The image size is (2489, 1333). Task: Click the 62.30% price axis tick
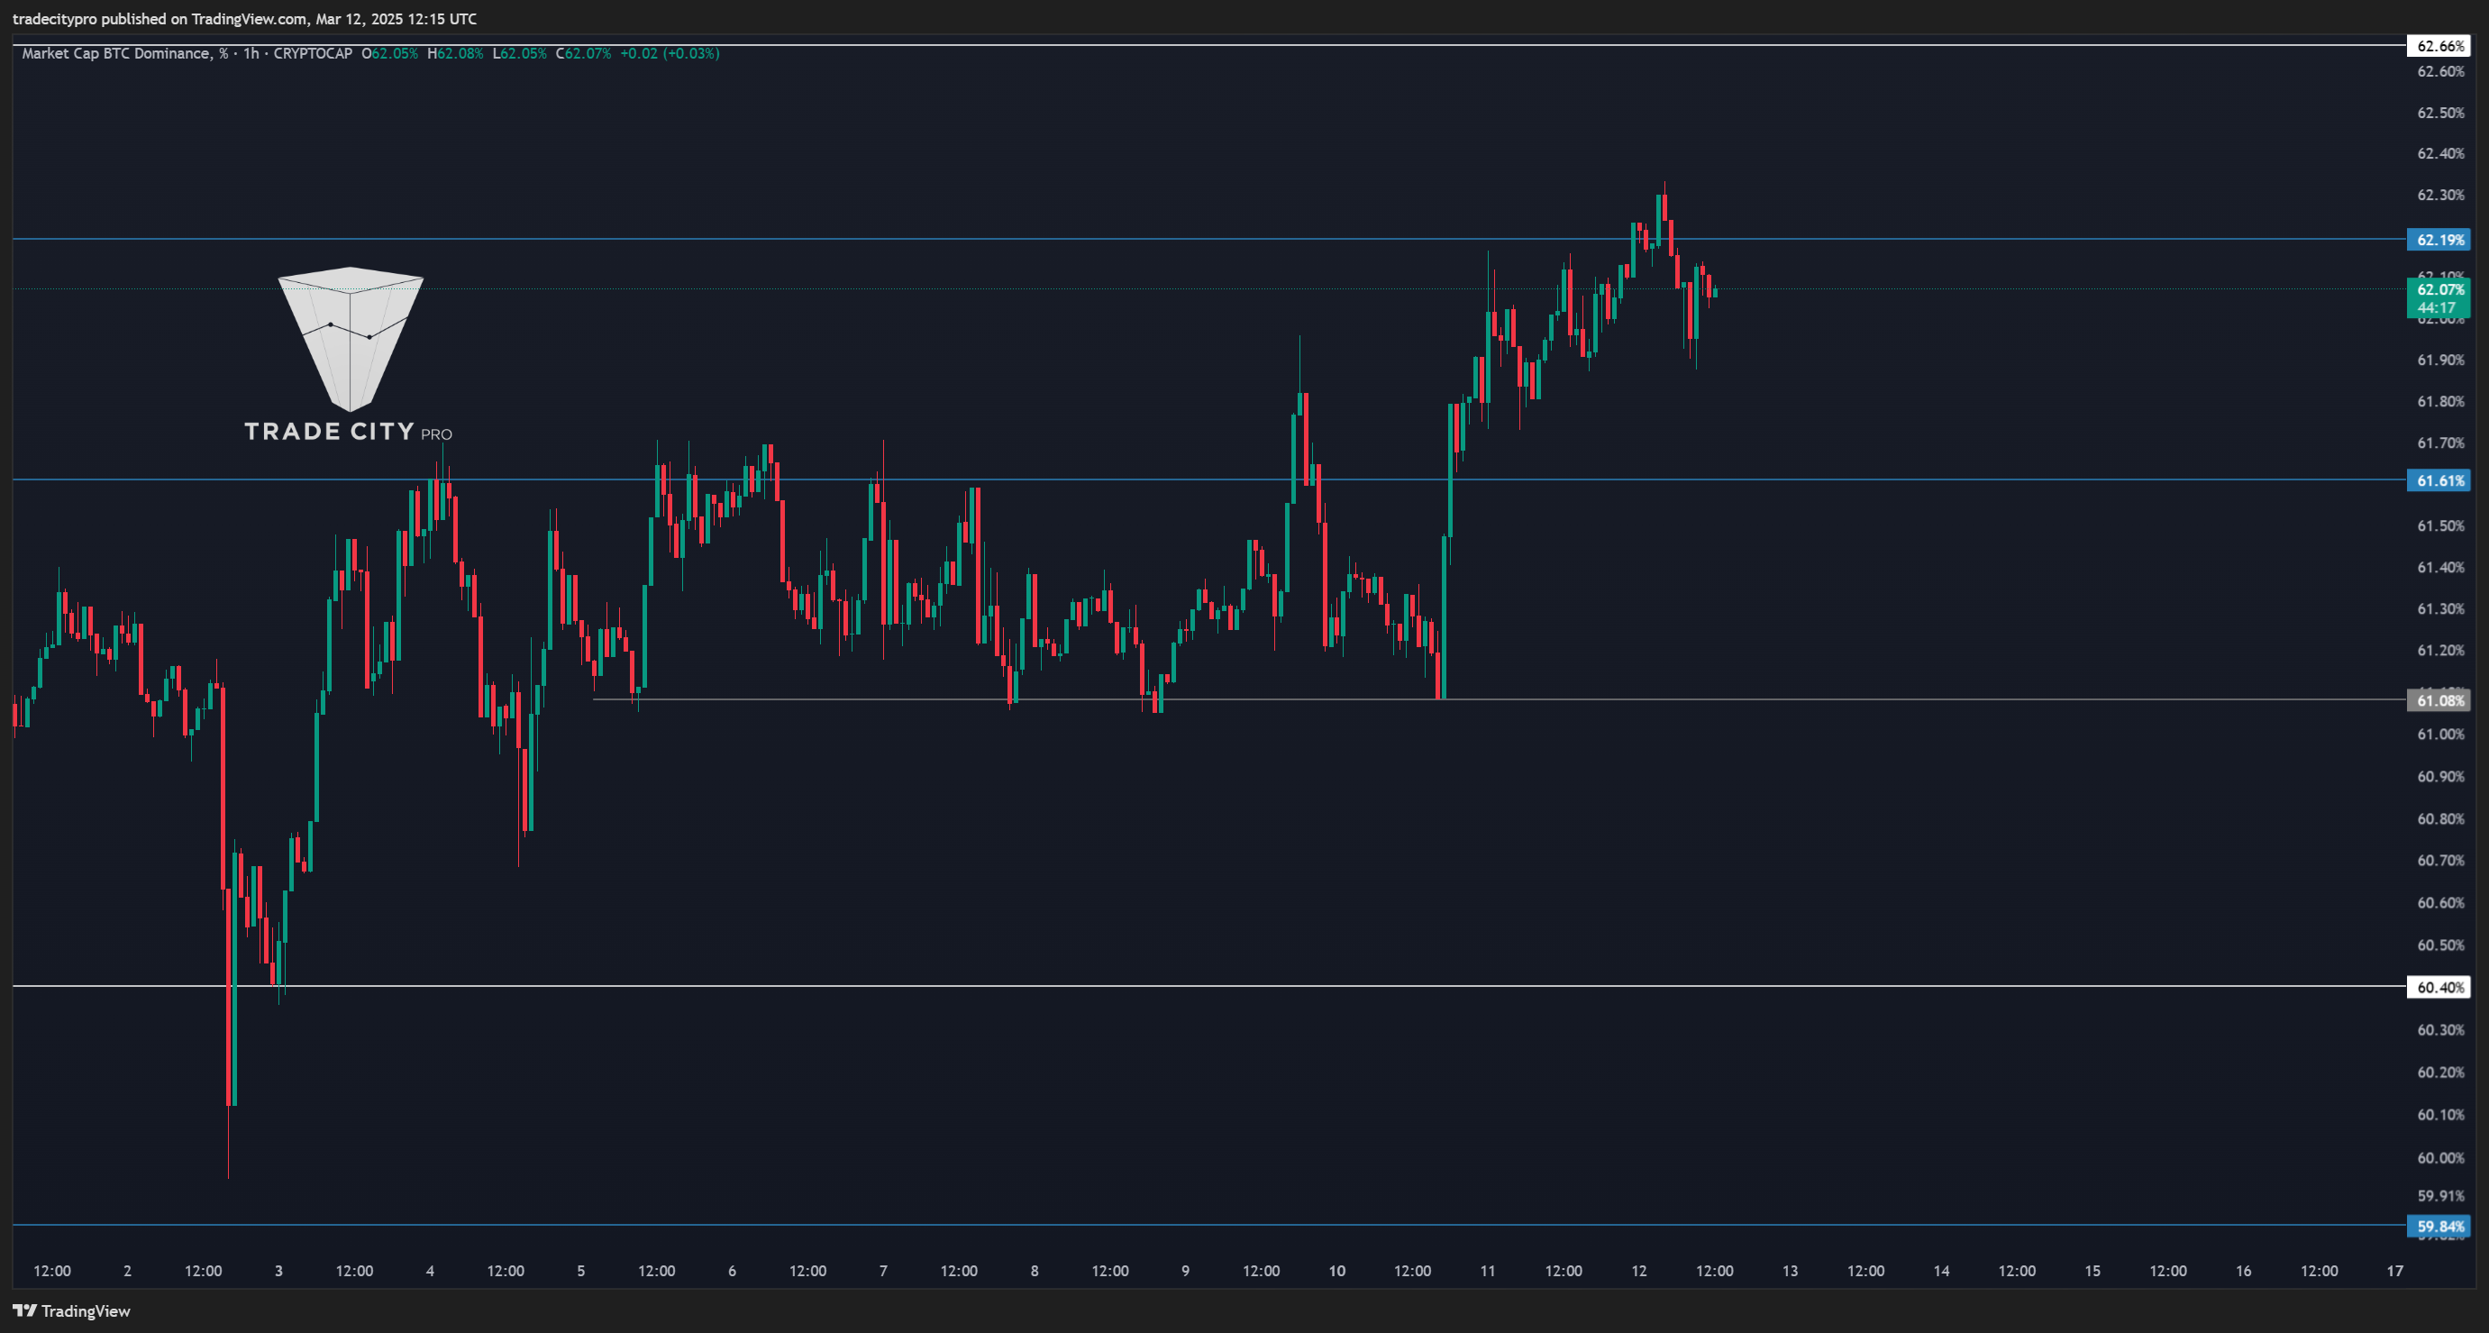[x=2440, y=196]
